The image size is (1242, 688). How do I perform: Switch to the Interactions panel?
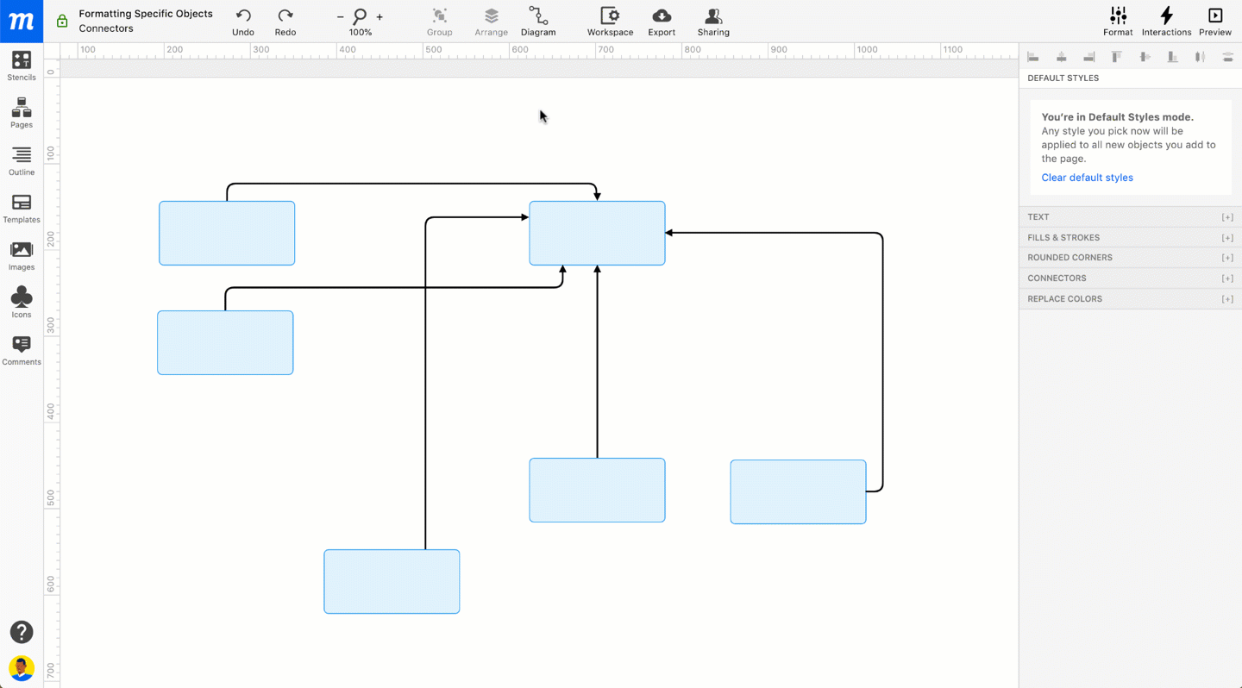pos(1166,21)
